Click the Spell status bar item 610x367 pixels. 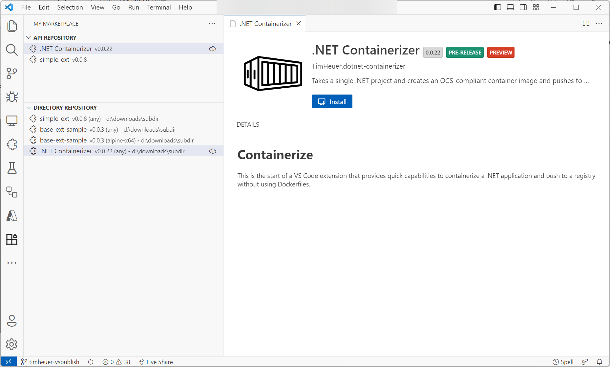pyautogui.click(x=563, y=362)
